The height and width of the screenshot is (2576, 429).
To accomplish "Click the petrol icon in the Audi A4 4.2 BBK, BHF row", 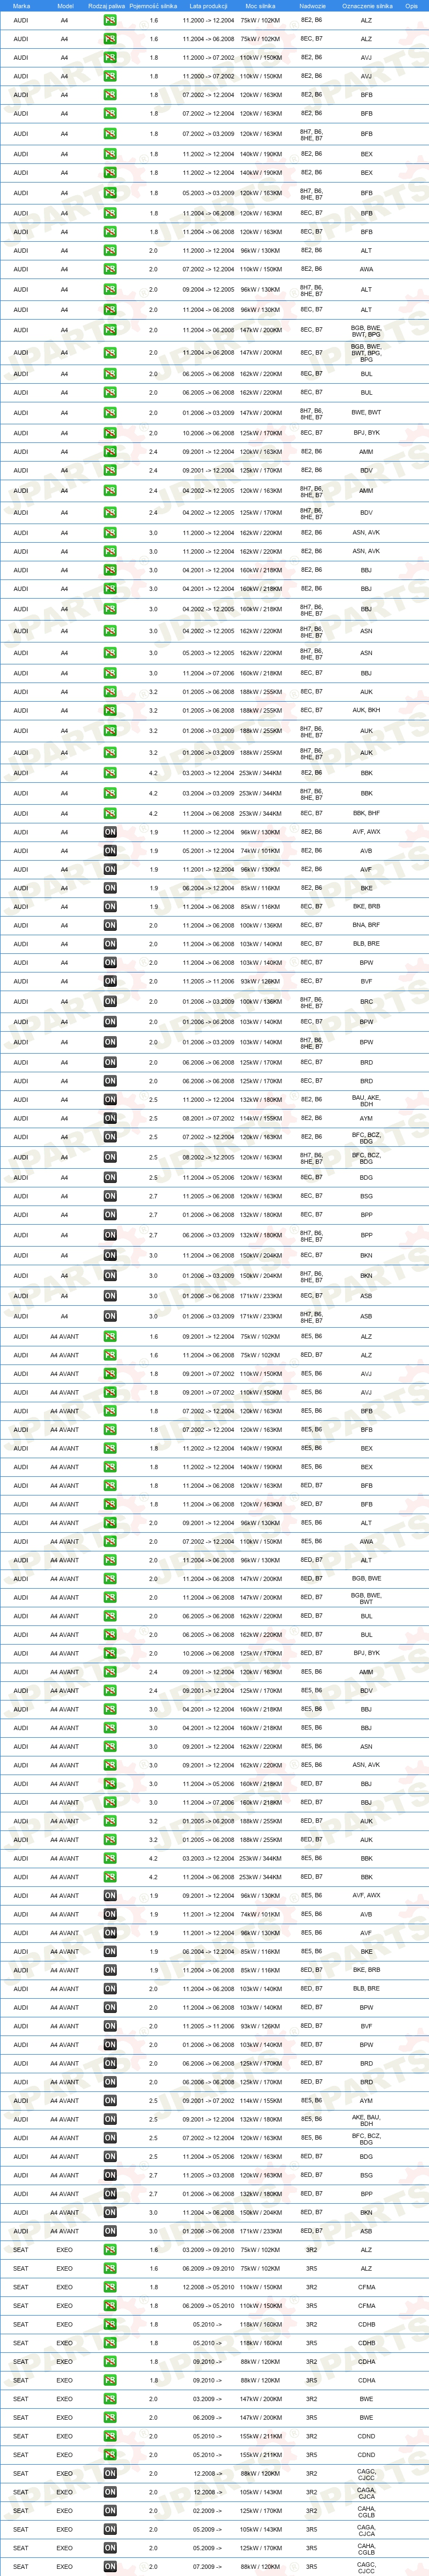I will [110, 813].
